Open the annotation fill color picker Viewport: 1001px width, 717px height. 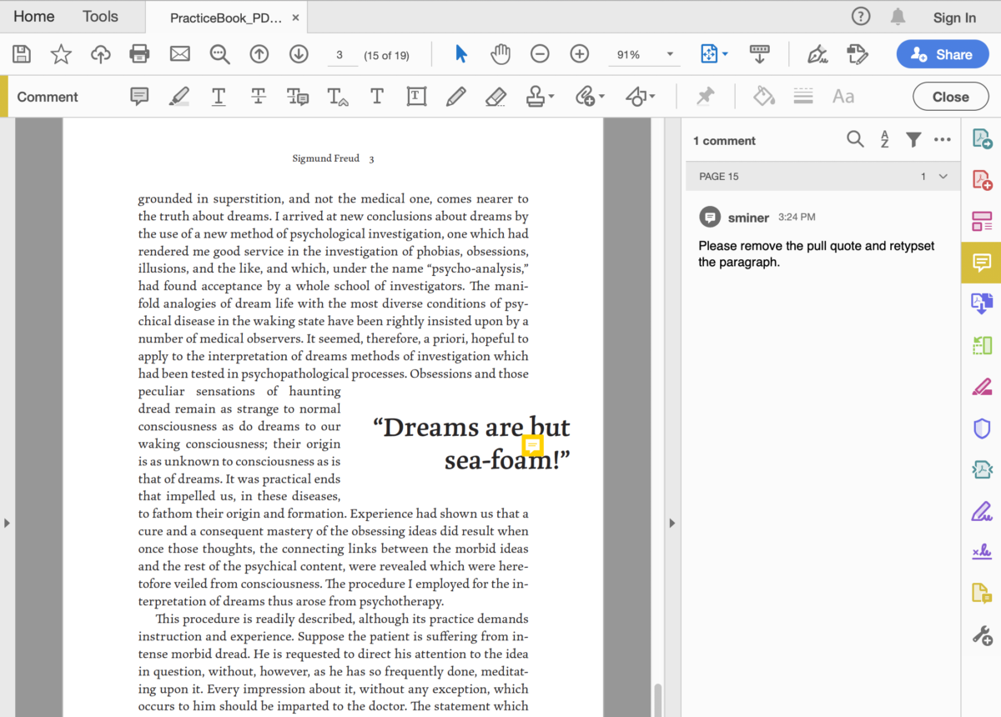pyautogui.click(x=764, y=96)
